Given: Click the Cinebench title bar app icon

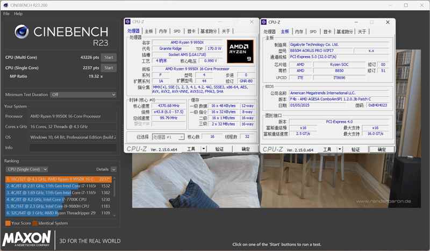Looking at the screenshot, I should (5, 5).
